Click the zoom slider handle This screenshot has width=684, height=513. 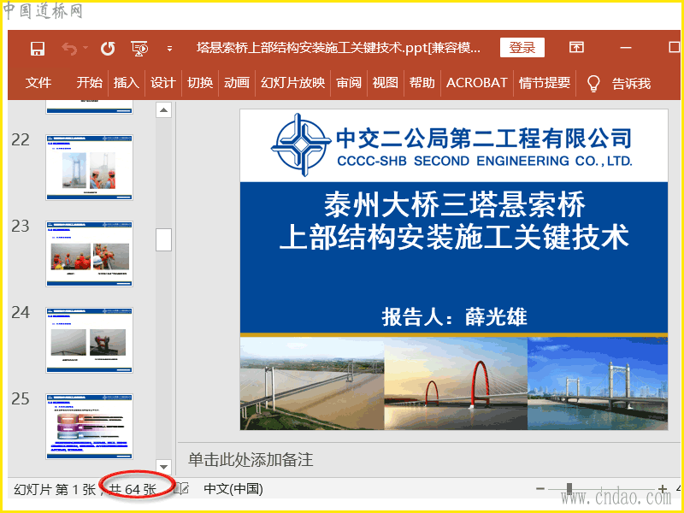click(x=569, y=488)
